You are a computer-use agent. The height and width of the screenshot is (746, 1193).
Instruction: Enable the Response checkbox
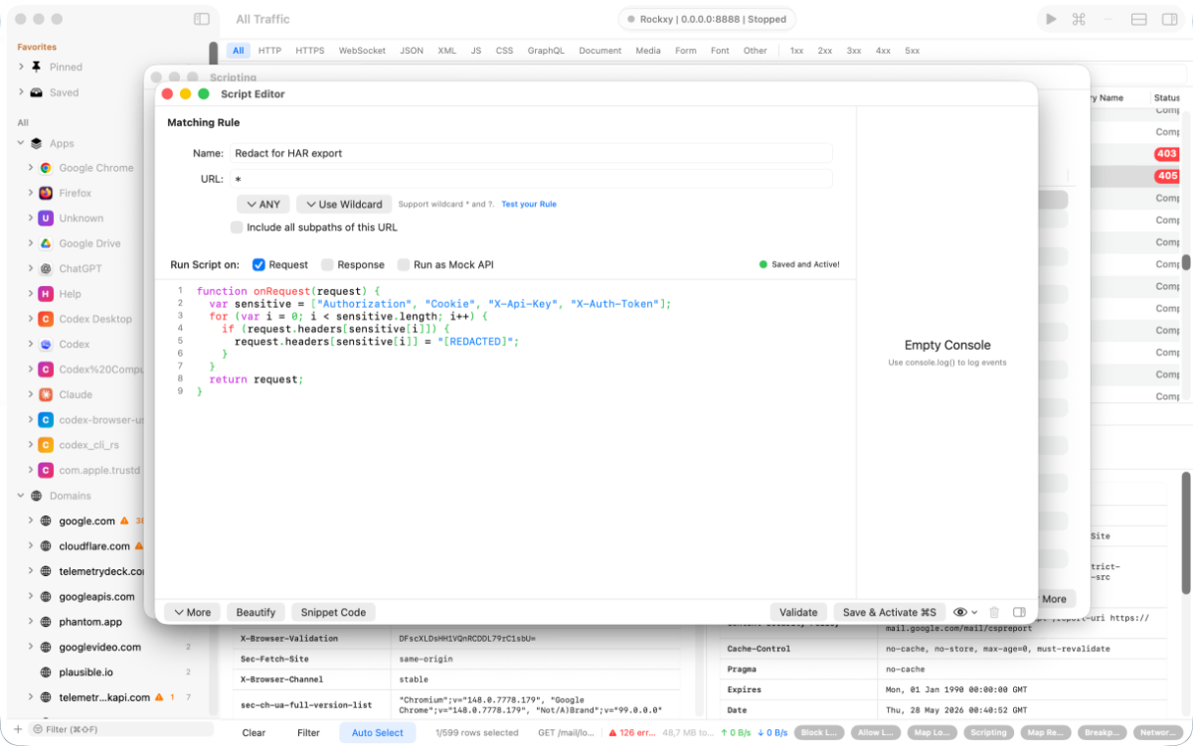point(327,265)
